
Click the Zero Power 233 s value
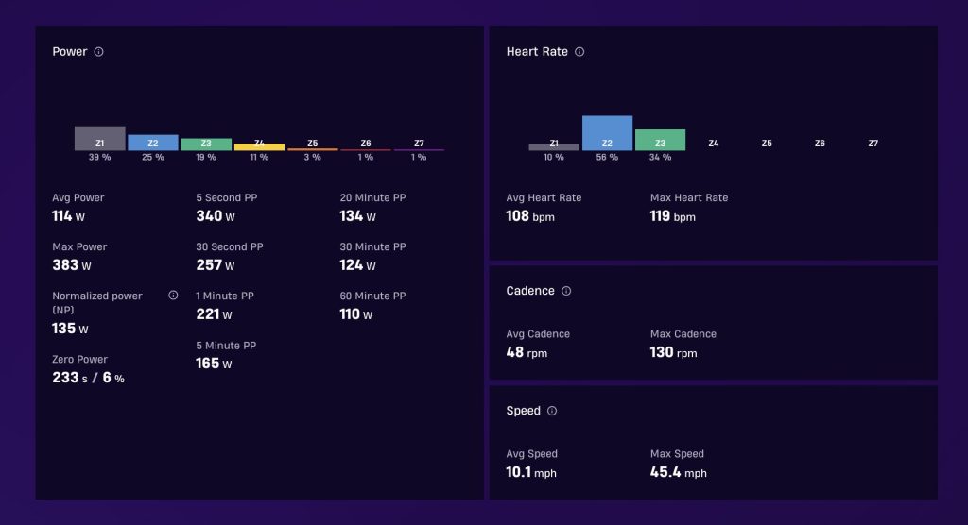pyautogui.click(x=70, y=378)
